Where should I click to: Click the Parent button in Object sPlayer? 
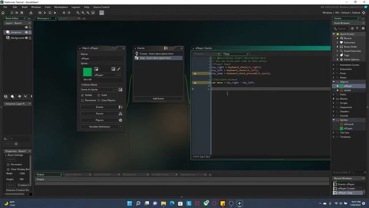click(x=99, y=114)
